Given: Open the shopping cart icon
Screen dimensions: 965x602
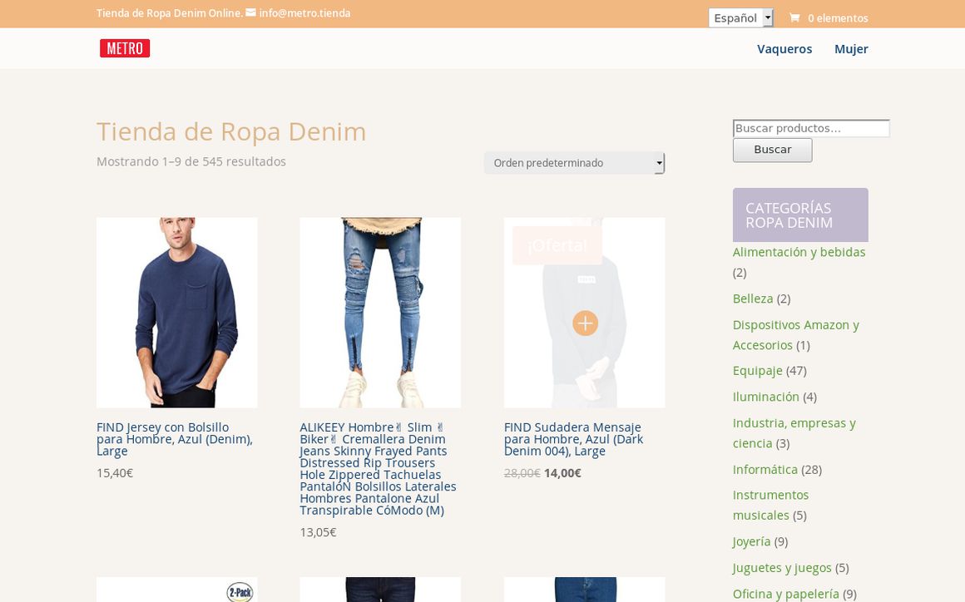Looking at the screenshot, I should (795, 17).
